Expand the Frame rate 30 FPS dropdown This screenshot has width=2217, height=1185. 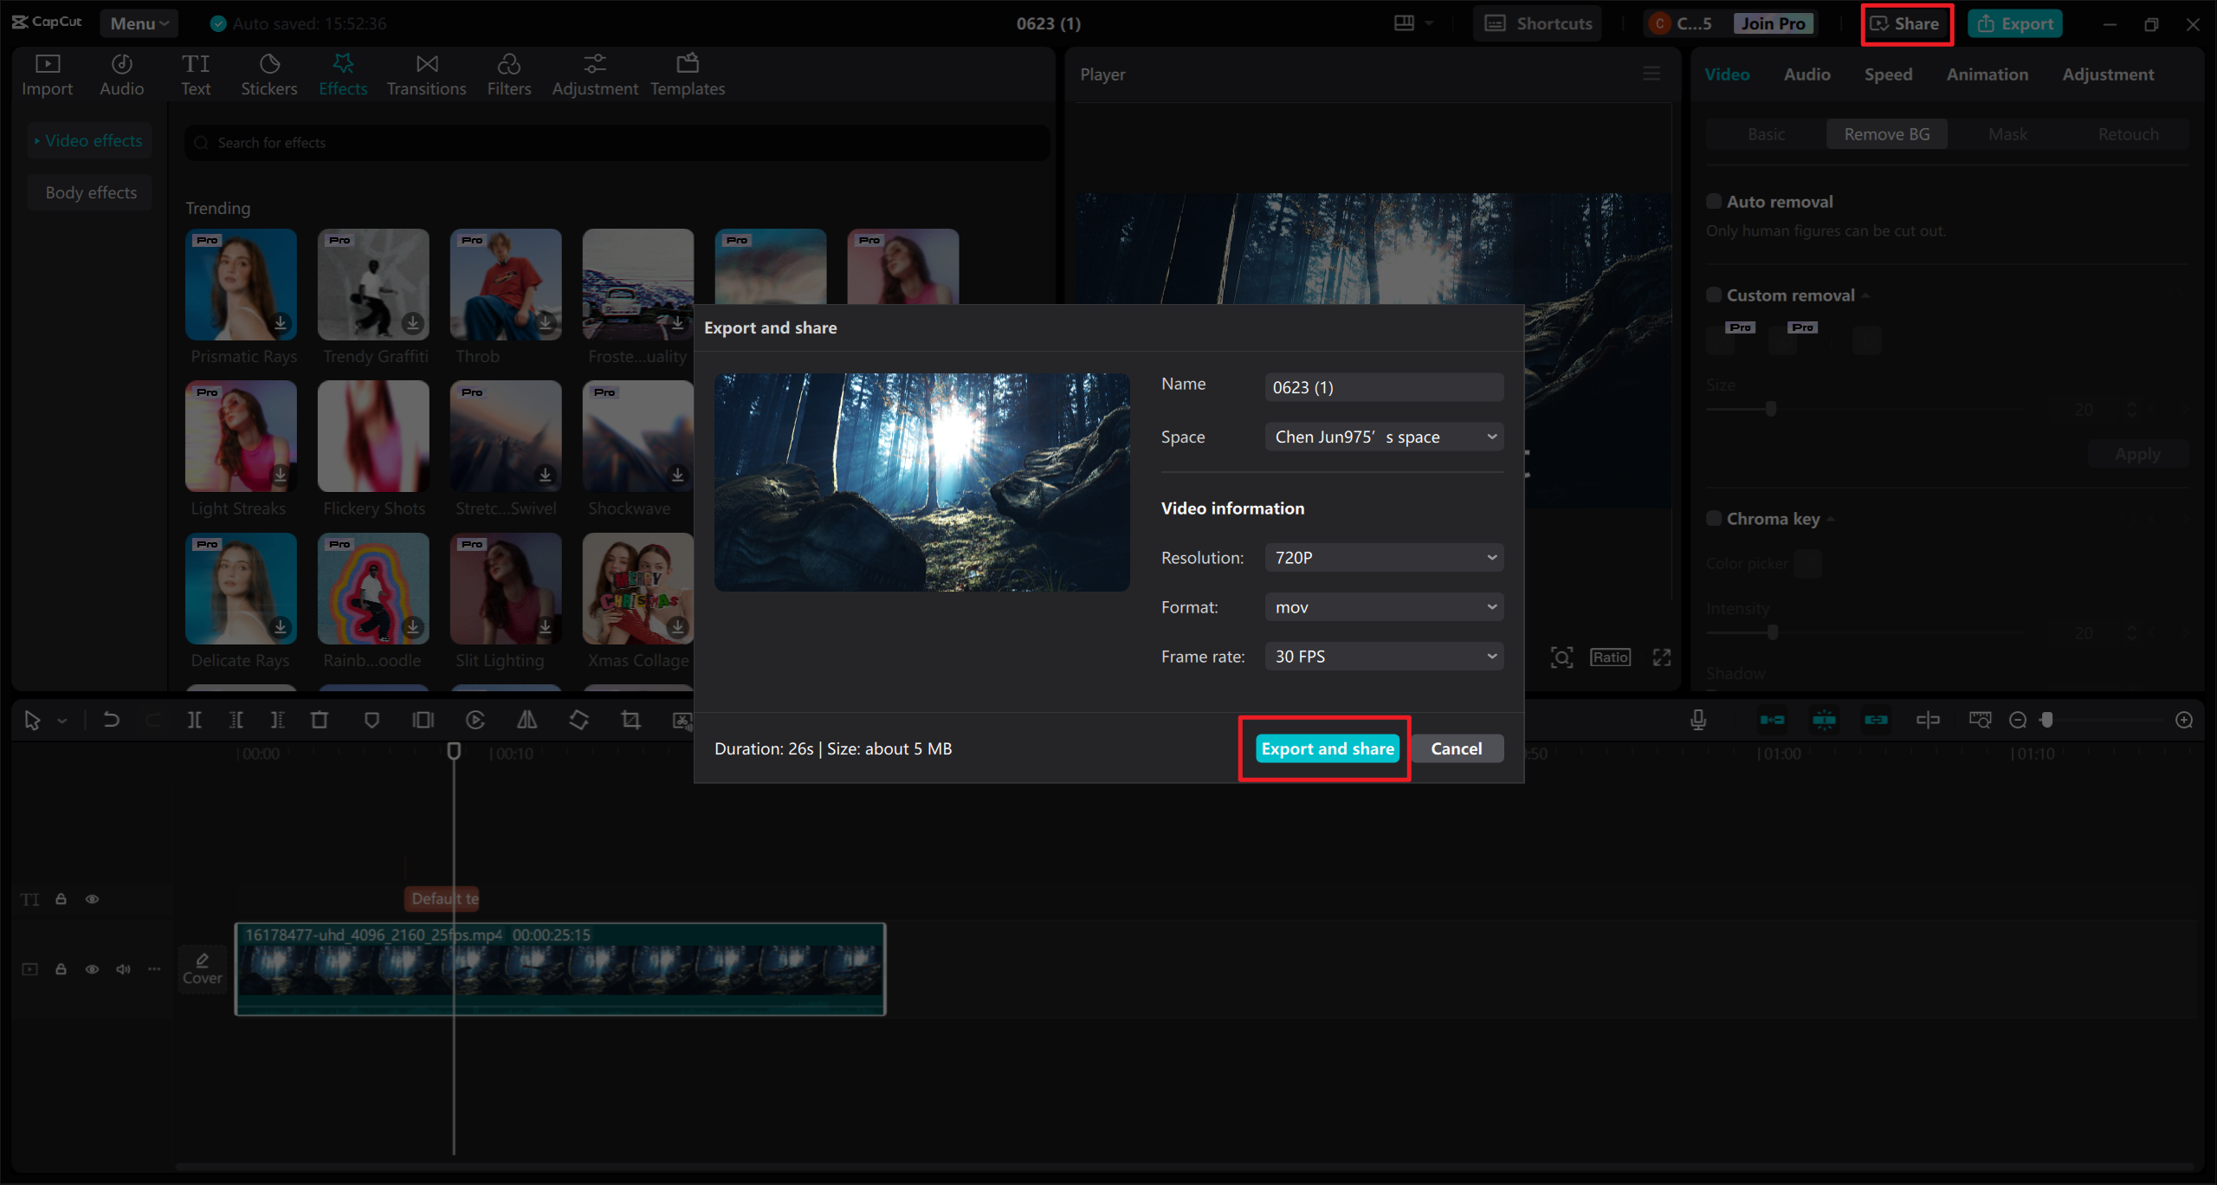[1384, 657]
